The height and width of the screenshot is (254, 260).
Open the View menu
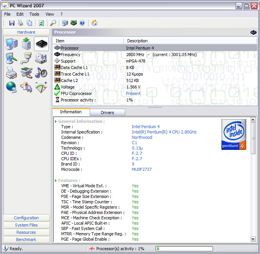(50, 14)
